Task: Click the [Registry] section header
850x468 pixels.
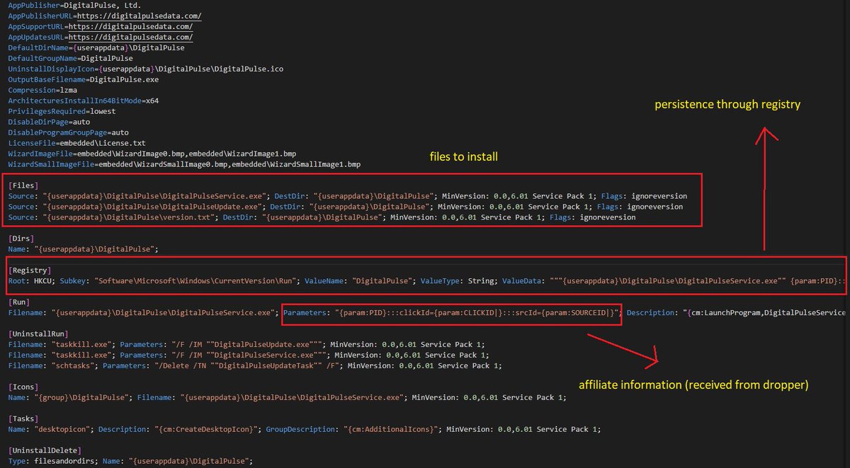Action: [x=29, y=270]
